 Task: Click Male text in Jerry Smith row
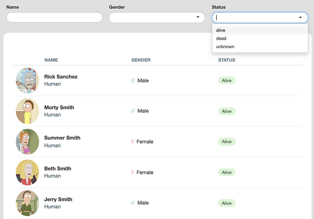pos(143,203)
